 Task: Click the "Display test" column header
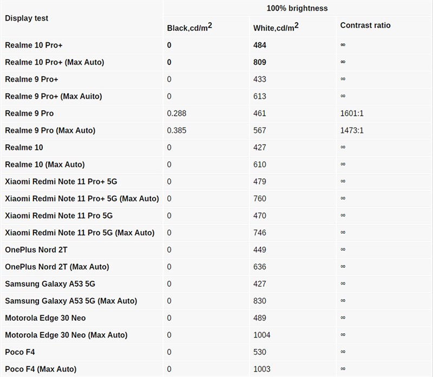tap(27, 18)
